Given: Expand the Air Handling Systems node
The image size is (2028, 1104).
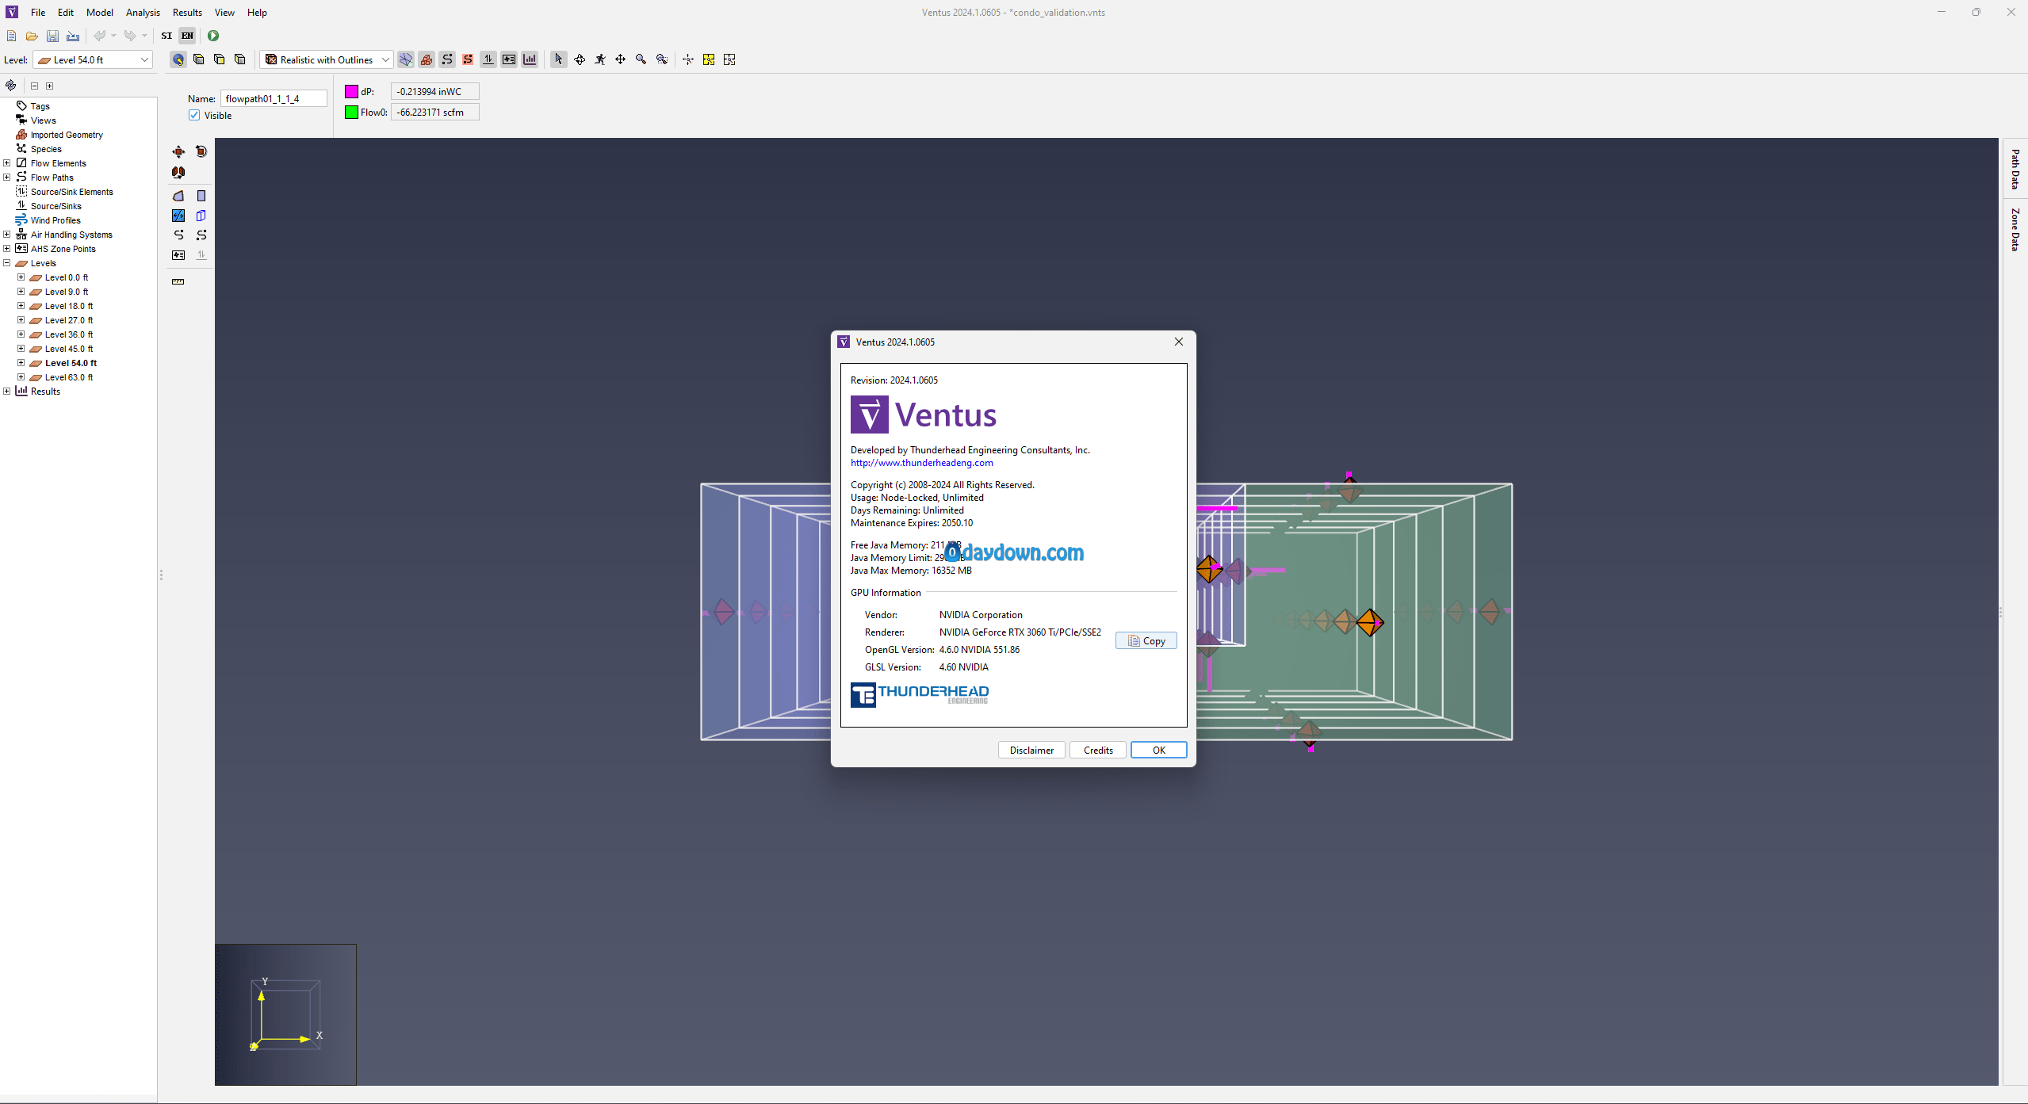Looking at the screenshot, I should point(7,235).
